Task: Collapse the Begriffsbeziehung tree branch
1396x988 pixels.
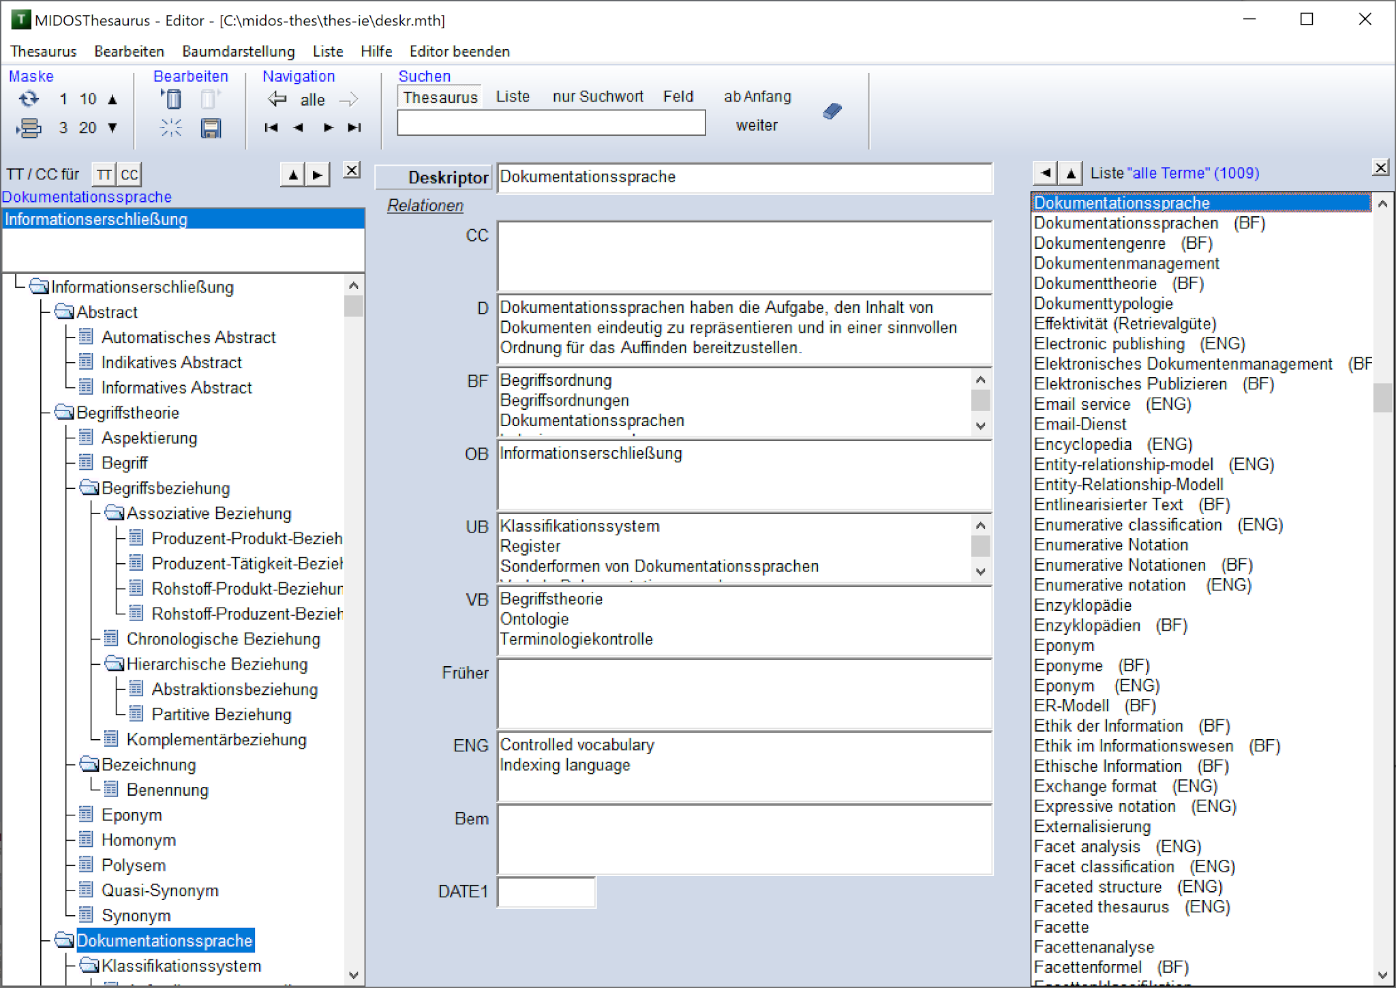Action: (87, 488)
